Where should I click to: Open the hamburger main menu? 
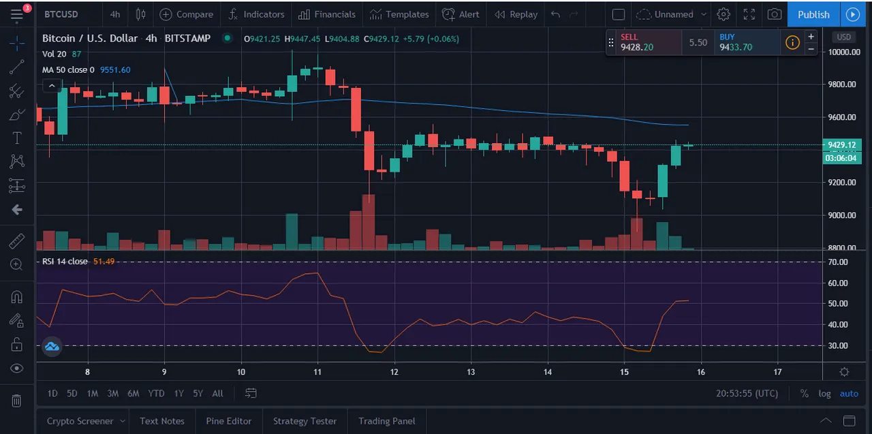coord(17,14)
